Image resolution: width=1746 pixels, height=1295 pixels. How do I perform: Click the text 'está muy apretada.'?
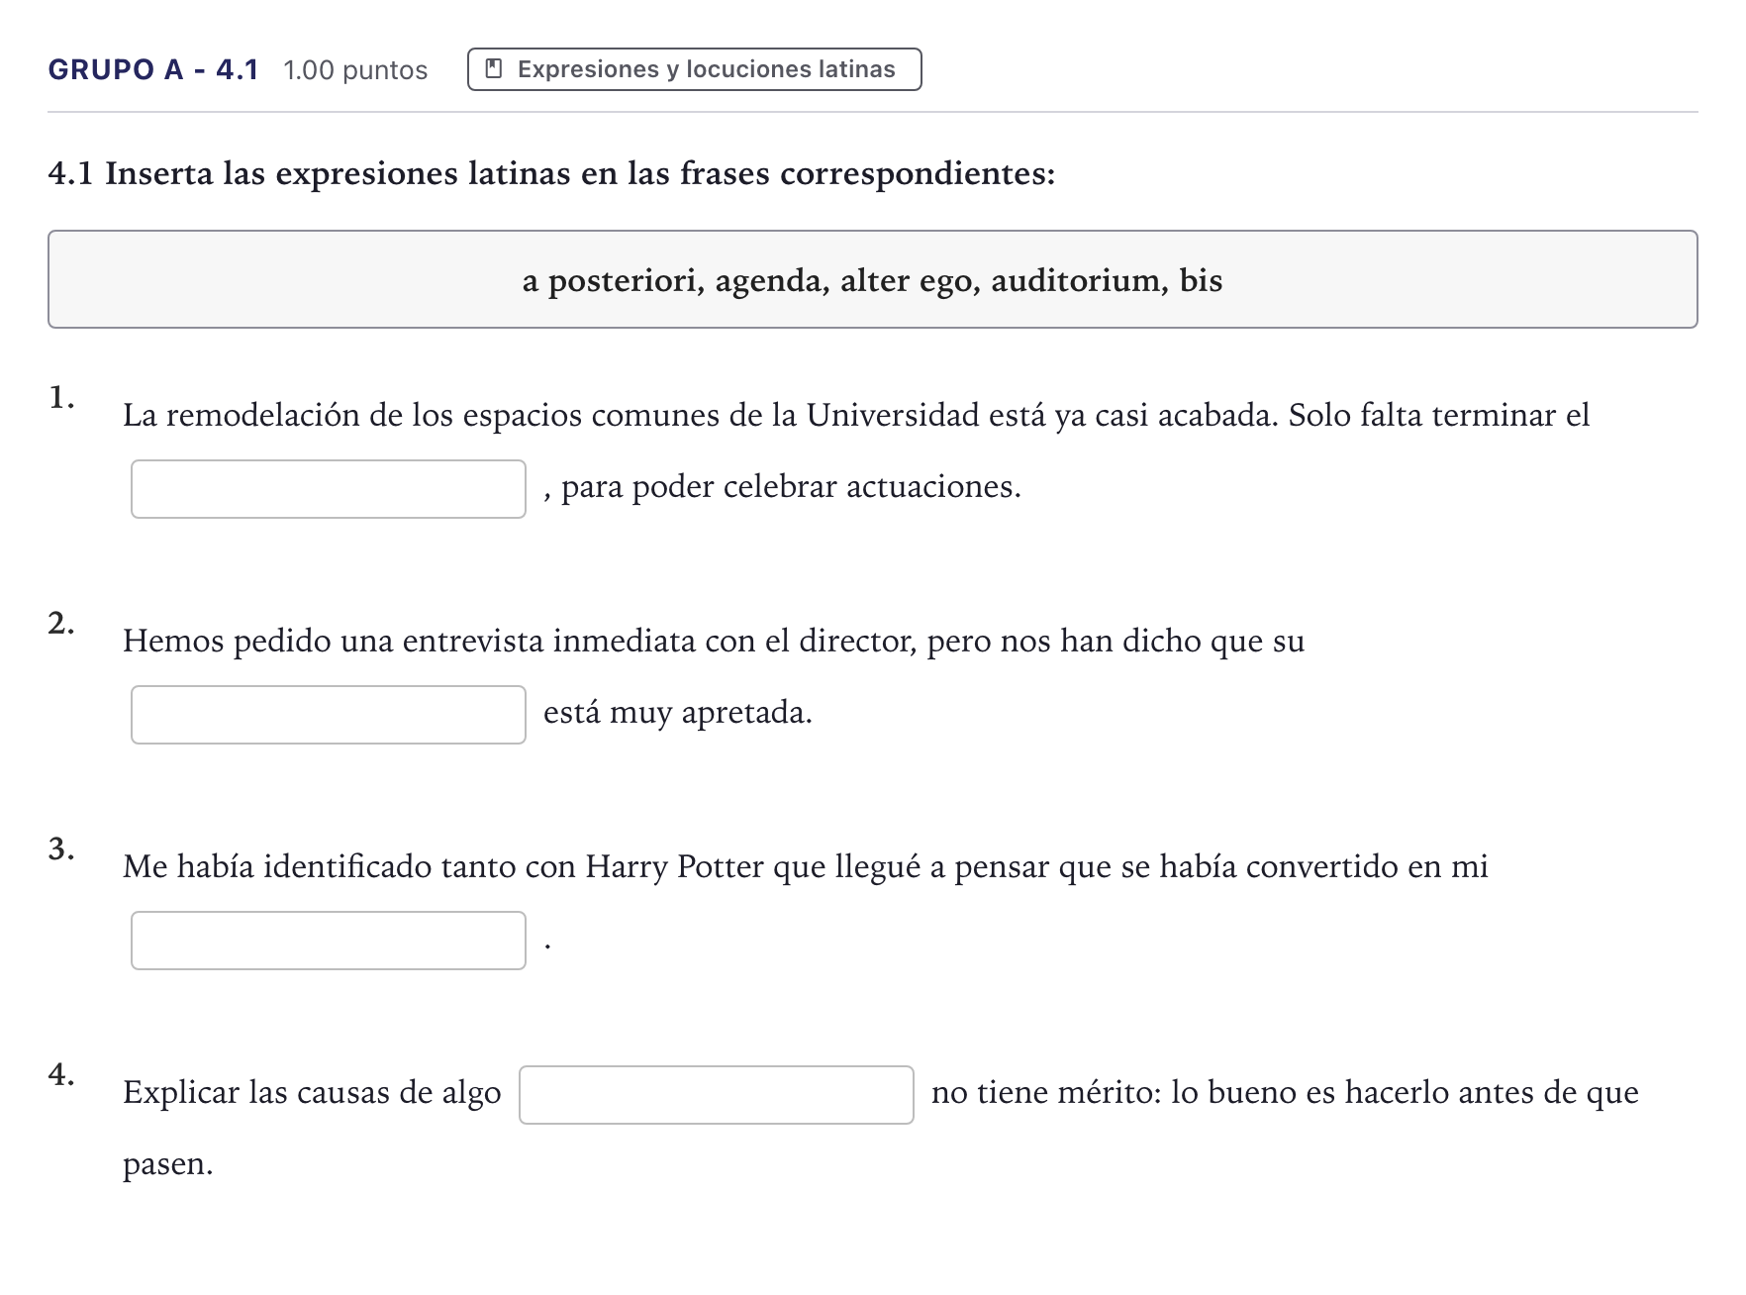pos(678,713)
